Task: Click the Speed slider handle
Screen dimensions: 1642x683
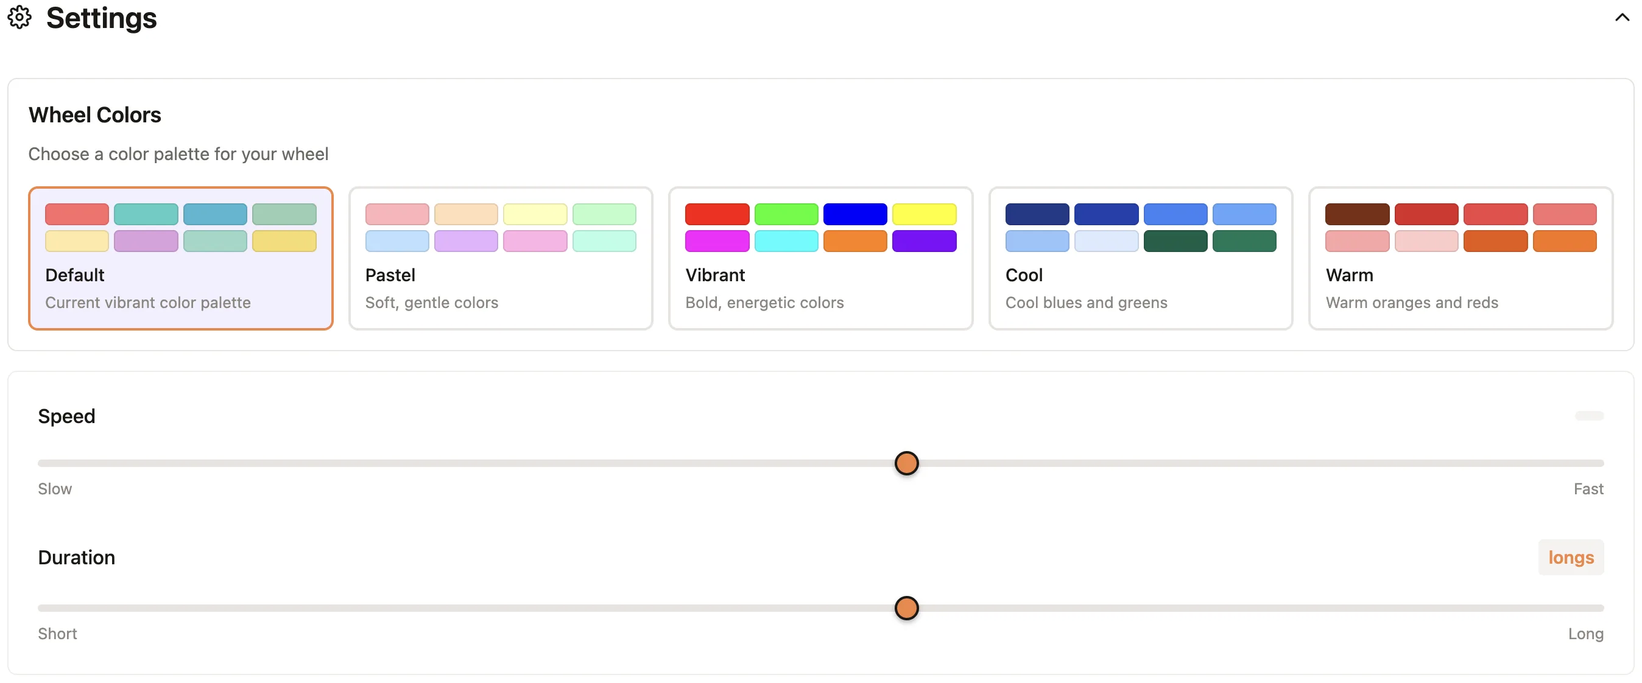Action: coord(906,463)
